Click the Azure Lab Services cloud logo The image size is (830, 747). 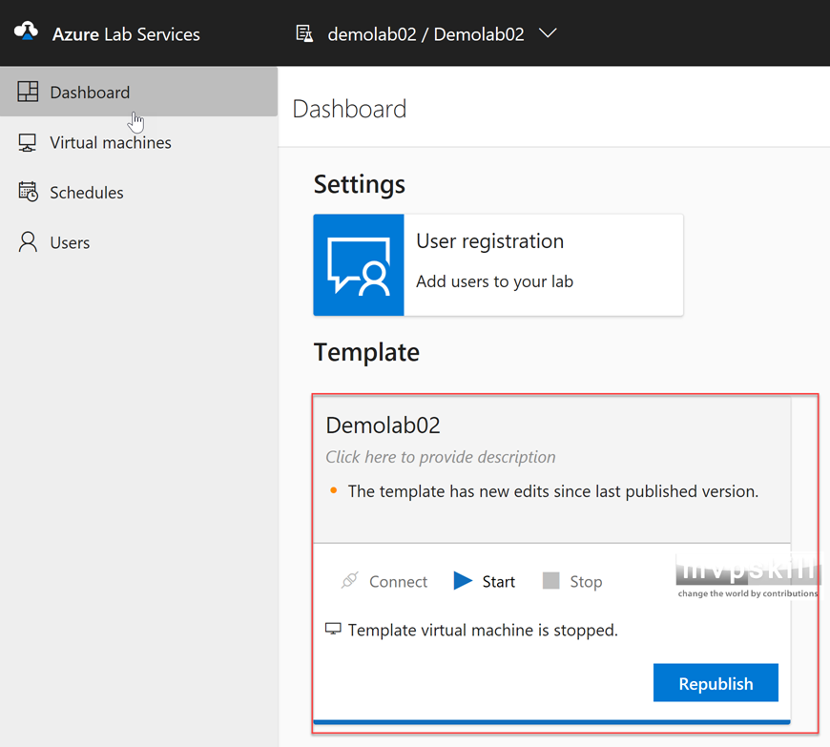coord(26,31)
